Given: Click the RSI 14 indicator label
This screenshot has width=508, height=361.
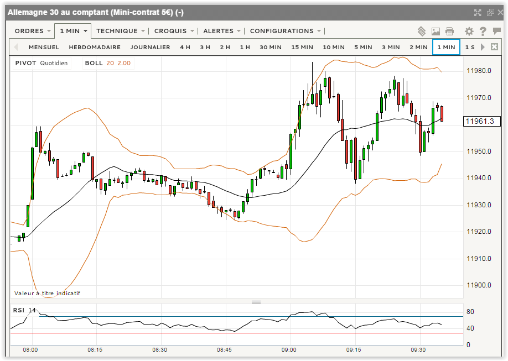Looking at the screenshot, I should pos(24,310).
